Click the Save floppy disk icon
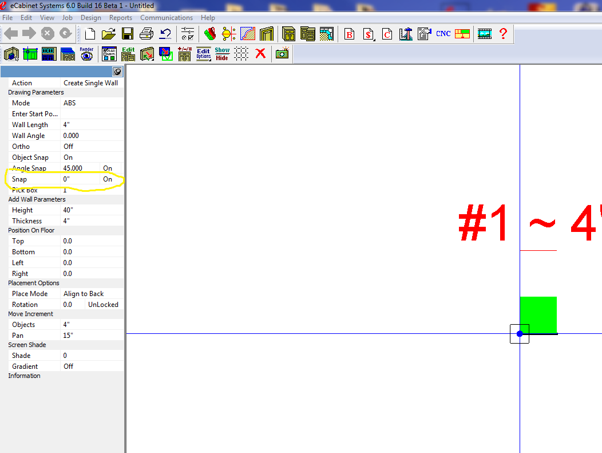The image size is (602, 453). coord(128,34)
